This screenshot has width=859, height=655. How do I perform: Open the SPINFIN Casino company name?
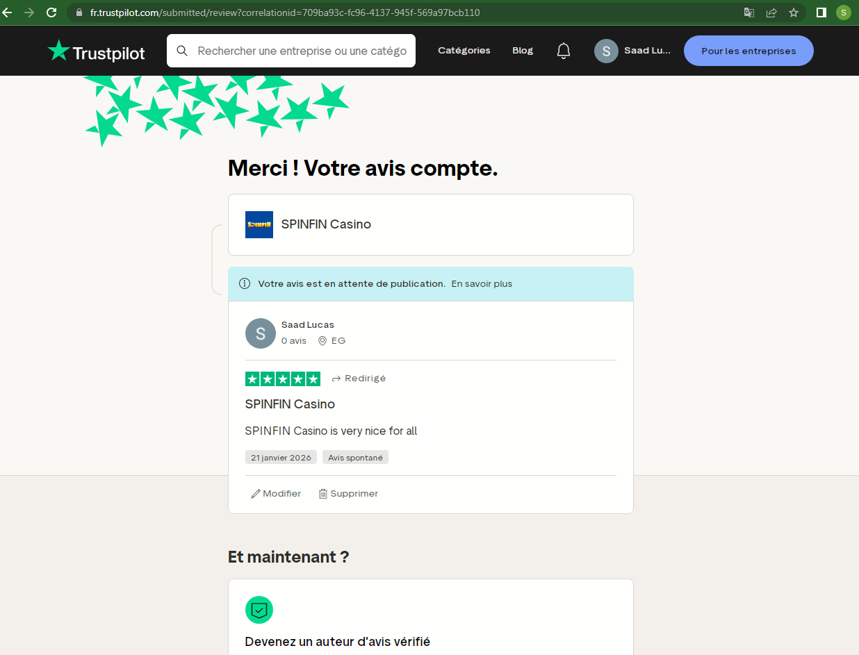pyautogui.click(x=326, y=224)
